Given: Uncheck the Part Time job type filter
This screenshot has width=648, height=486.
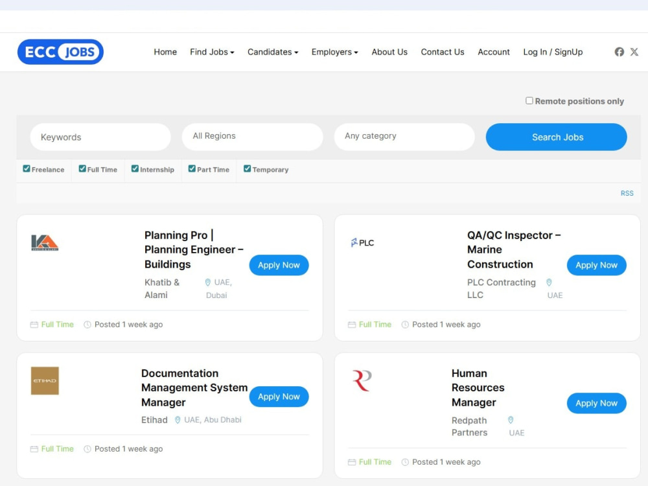Looking at the screenshot, I should point(192,168).
